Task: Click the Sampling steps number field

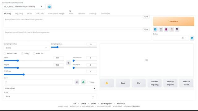Action: tap(92, 44)
